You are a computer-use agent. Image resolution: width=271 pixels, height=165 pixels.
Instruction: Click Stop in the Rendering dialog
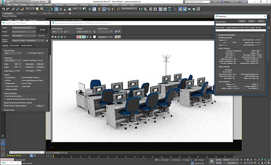coord(251,21)
